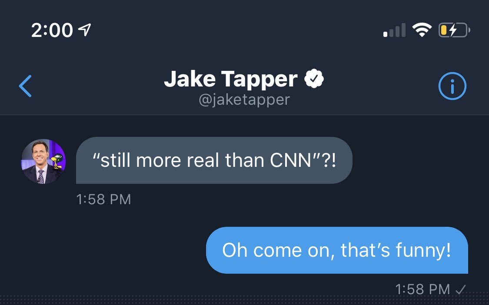The image size is (489, 305).
Task: Tap the Jake Tapper name in header
Action: pos(230,79)
